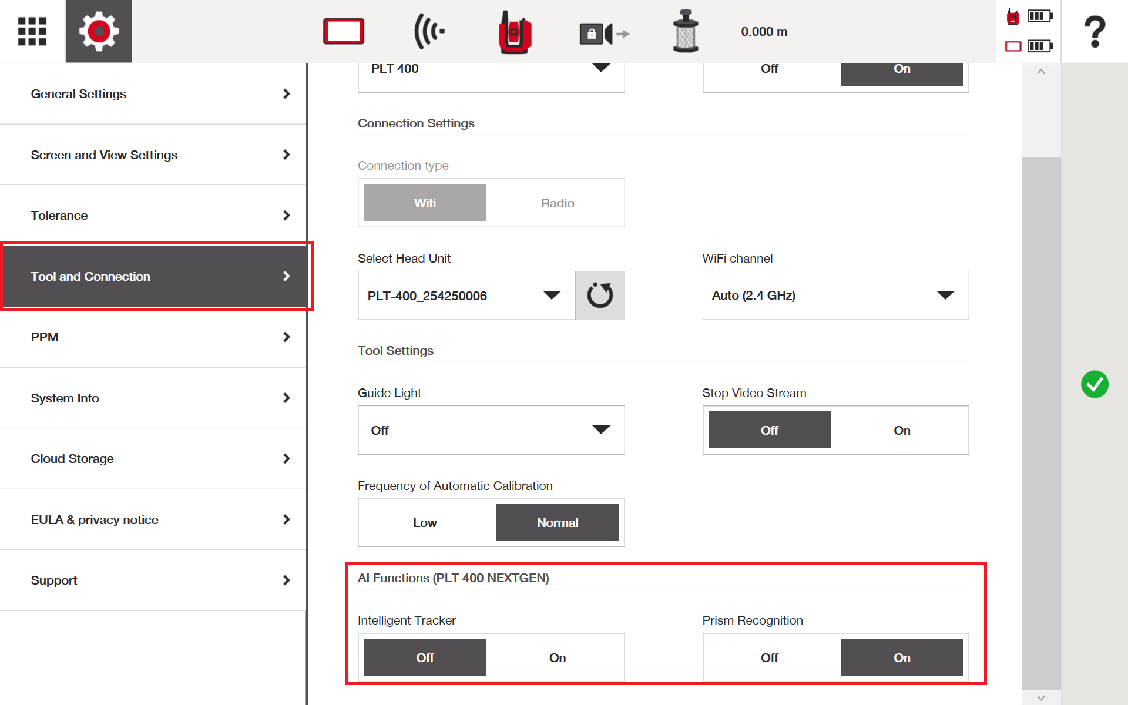The width and height of the screenshot is (1128, 705).
Task: Open the apps grid menu icon
Action: (32, 31)
